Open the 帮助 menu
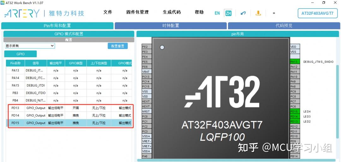The width and height of the screenshot is (341, 162). 199,12
